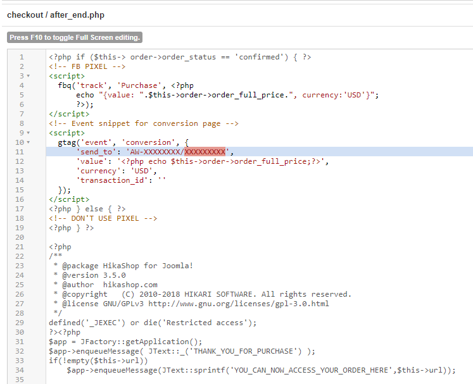Viewport: 473px width, 384px height.
Task: Click the empty 'transaction_id' value on line 14
Action: point(161,180)
